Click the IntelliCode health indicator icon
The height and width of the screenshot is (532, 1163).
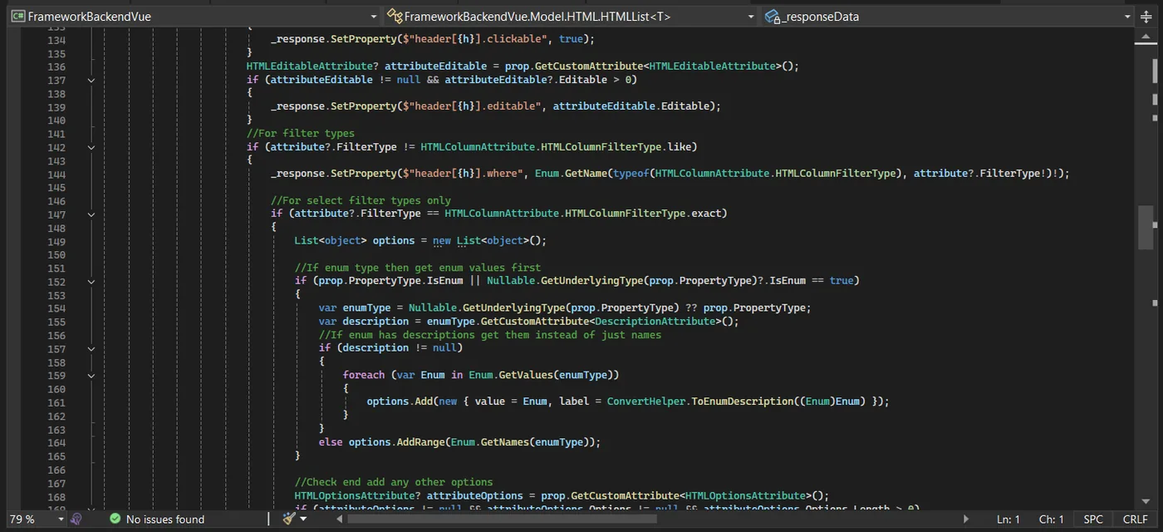click(76, 519)
